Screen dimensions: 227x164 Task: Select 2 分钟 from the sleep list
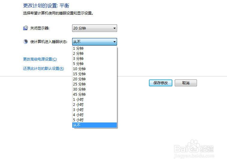95,53
